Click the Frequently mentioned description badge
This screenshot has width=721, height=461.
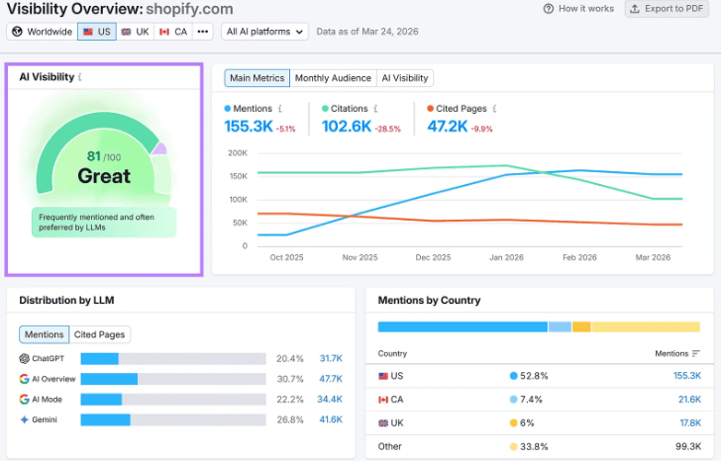(x=104, y=223)
